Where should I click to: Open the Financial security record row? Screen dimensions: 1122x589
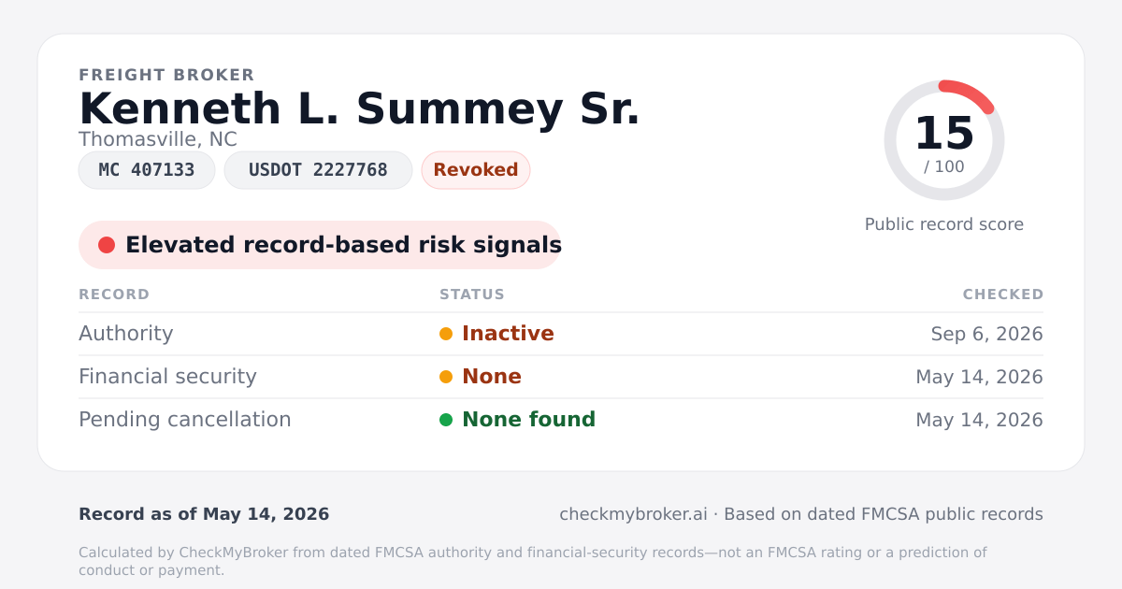tap(561, 377)
